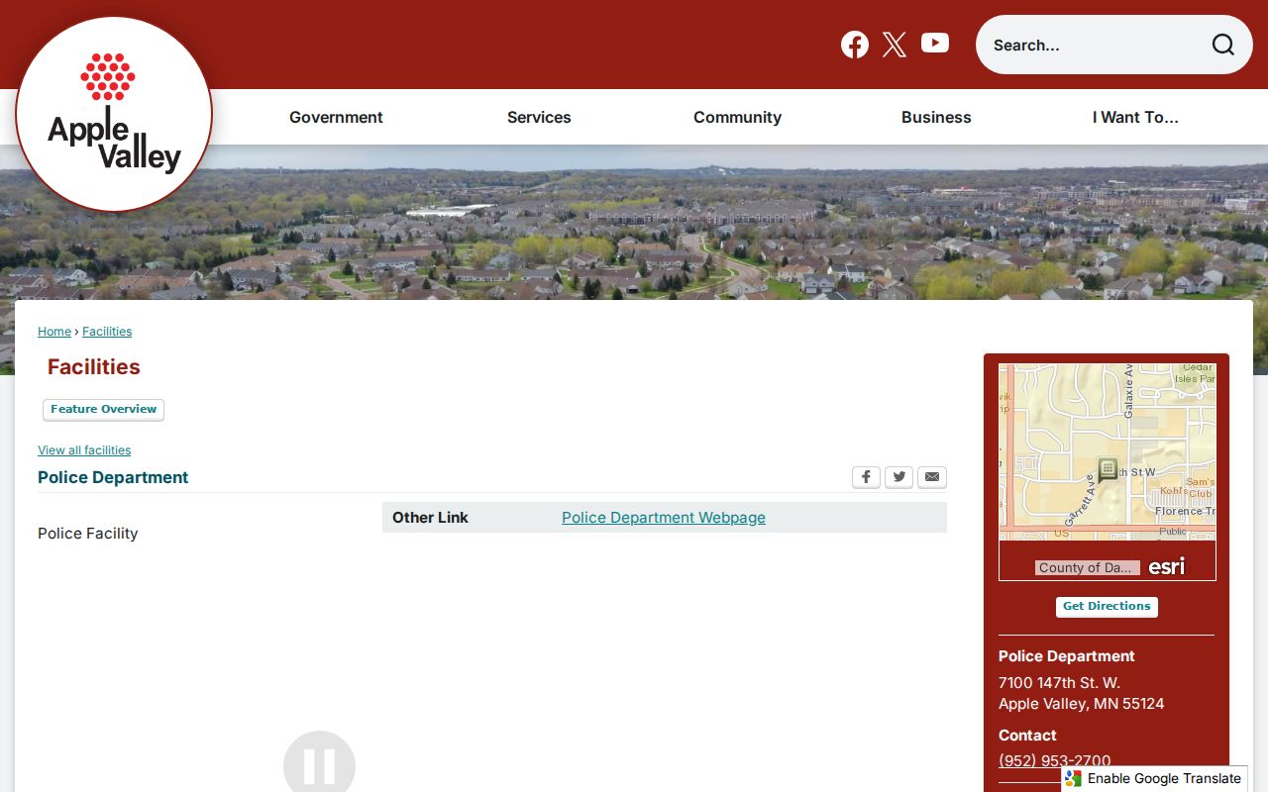
Task: Open the I Want To... menu
Action: [1135, 117]
